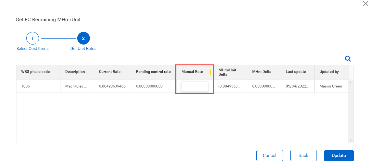Open the Select Cost Items step link

pyautogui.click(x=32, y=49)
